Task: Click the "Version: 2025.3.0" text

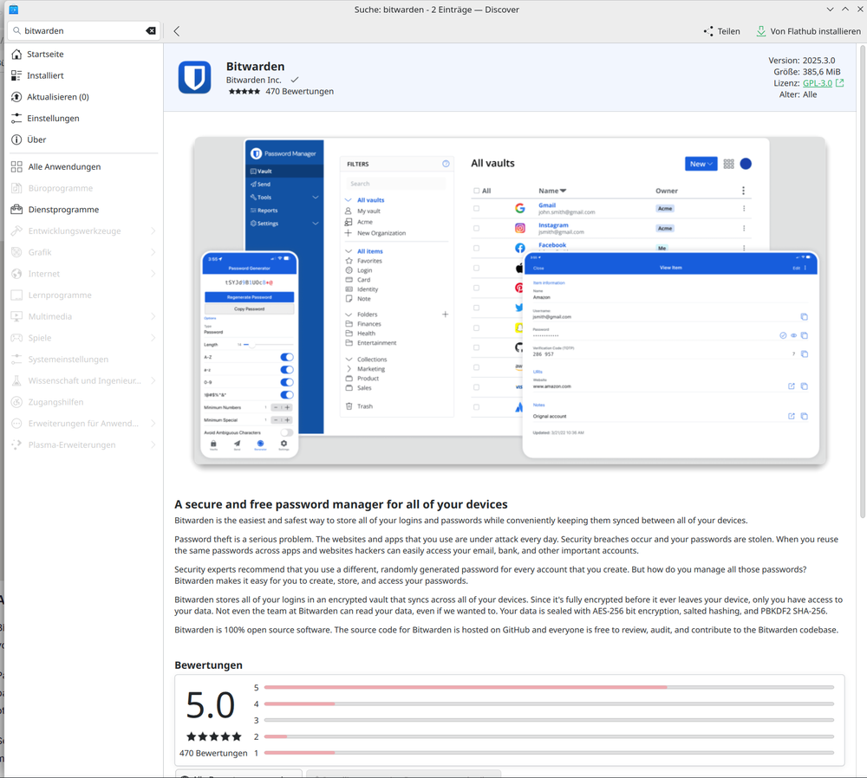Action: (x=801, y=61)
